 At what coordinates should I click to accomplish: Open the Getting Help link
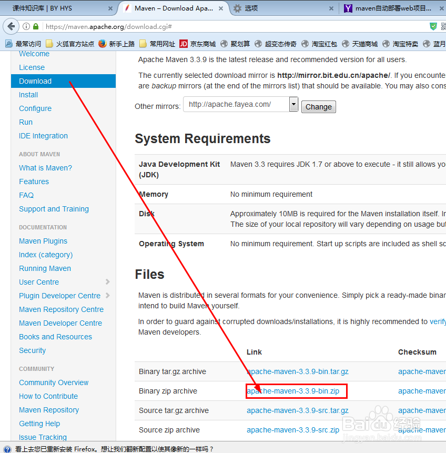click(x=39, y=424)
